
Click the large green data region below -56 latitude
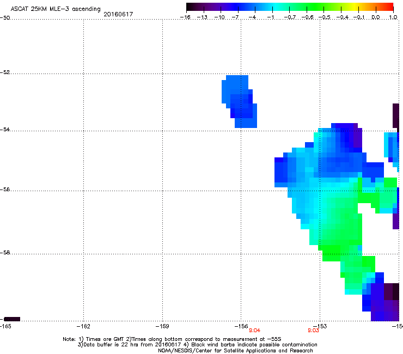(339, 226)
